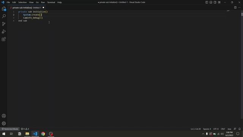Open the Edit menu
Screen dimensions: 243x137
14,2
